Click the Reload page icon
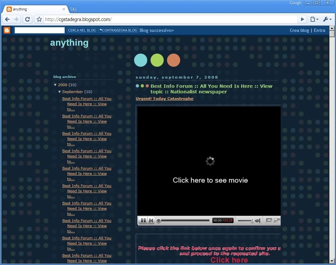This screenshot has height=265, width=336. point(28,19)
